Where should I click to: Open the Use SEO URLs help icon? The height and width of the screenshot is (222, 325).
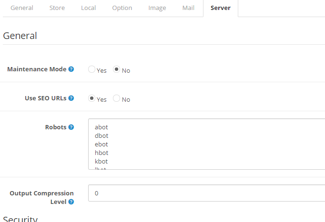pos(71,98)
